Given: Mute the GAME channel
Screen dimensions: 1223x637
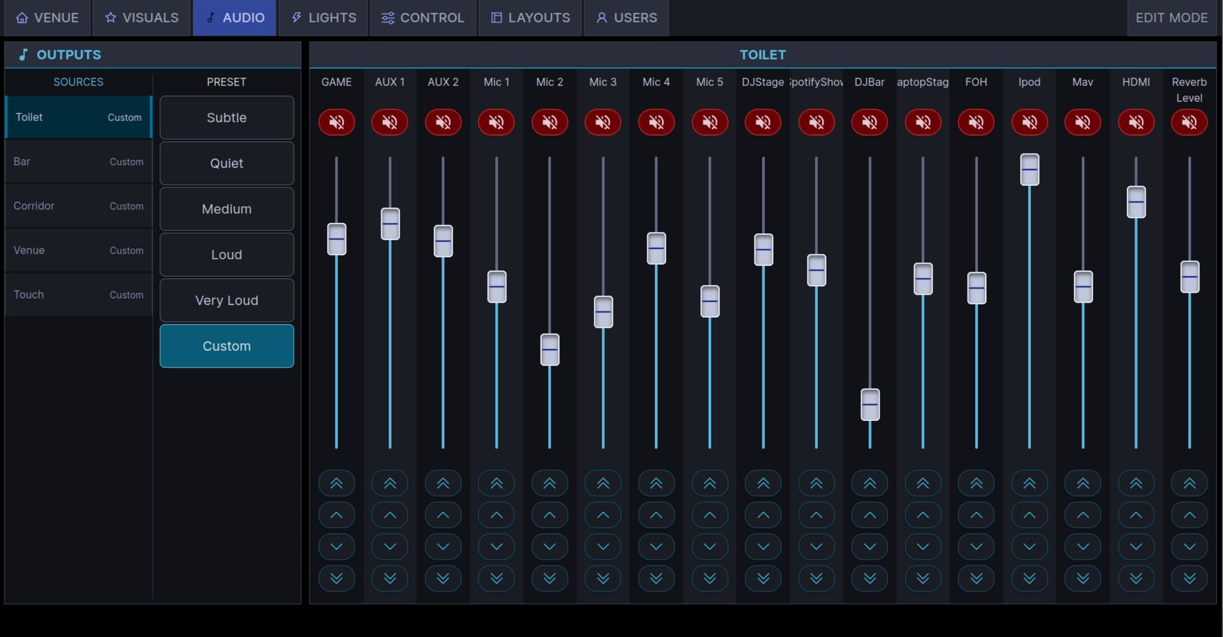Looking at the screenshot, I should [x=336, y=122].
